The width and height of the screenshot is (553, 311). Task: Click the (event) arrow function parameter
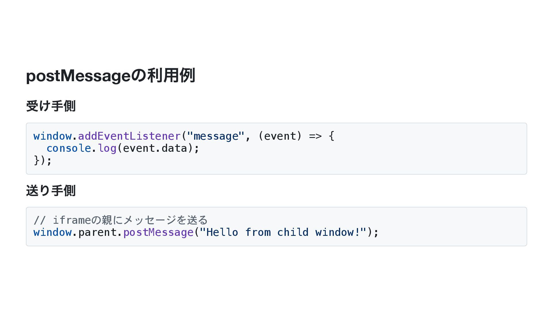point(280,136)
